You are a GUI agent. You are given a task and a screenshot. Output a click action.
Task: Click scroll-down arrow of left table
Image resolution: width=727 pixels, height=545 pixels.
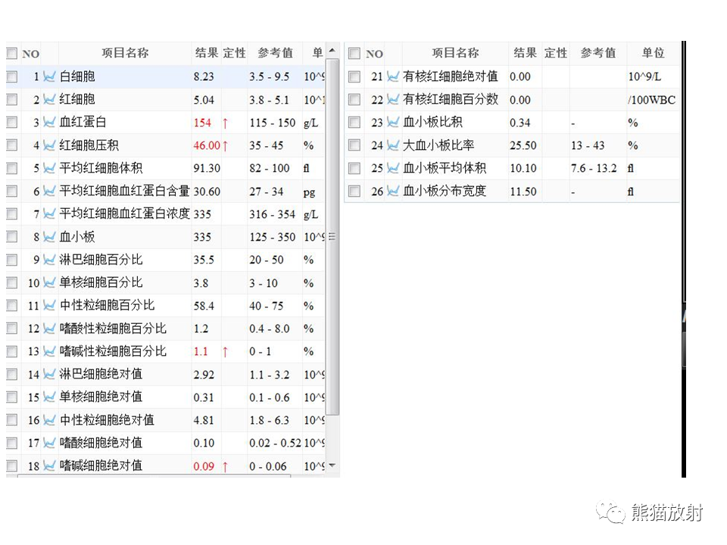pos(332,465)
